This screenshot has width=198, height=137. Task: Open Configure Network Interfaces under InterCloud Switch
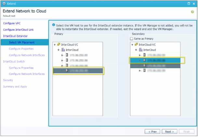(x=27, y=74)
